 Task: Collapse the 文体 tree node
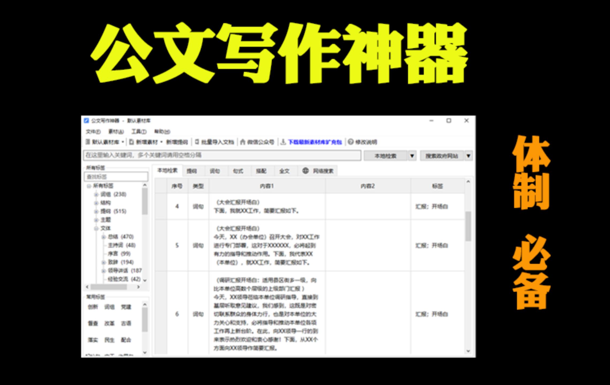point(96,228)
